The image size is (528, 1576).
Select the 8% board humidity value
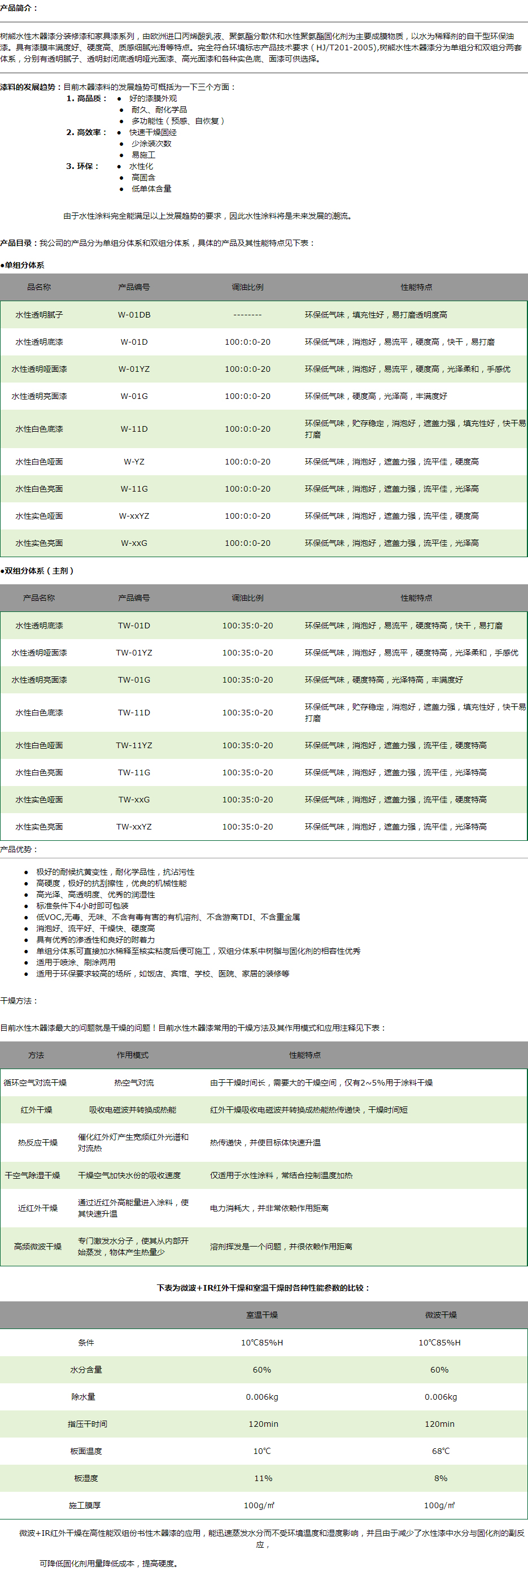(440, 1479)
